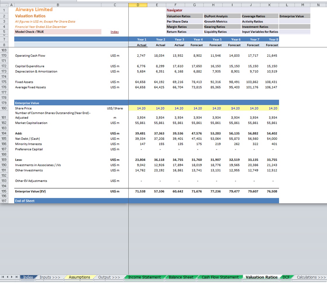Click Other EV Adjustments label
Image resolution: width=327 pixels, height=283 pixels.
pos(31,181)
